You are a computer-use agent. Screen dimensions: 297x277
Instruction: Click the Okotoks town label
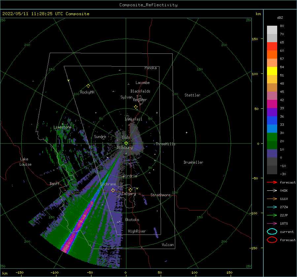pyautogui.click(x=132, y=220)
